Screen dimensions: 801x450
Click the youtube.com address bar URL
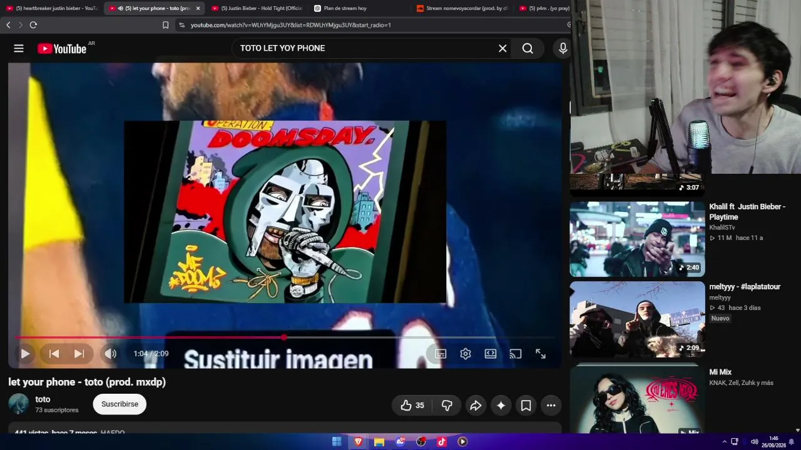coord(291,25)
